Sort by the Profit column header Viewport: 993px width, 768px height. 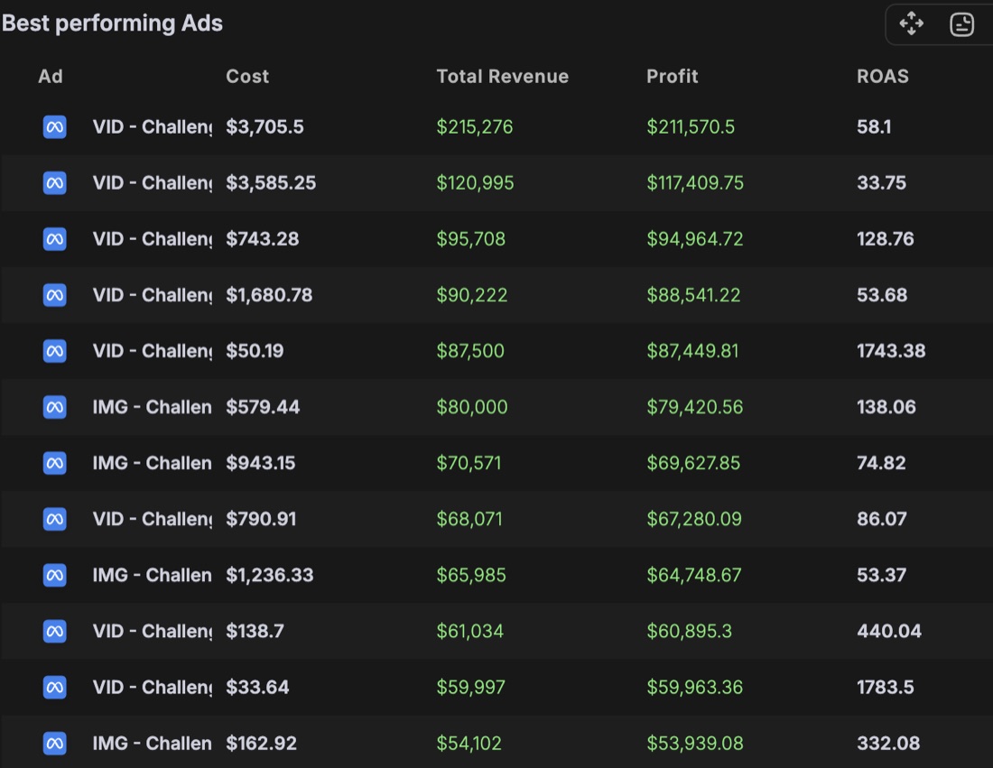672,76
